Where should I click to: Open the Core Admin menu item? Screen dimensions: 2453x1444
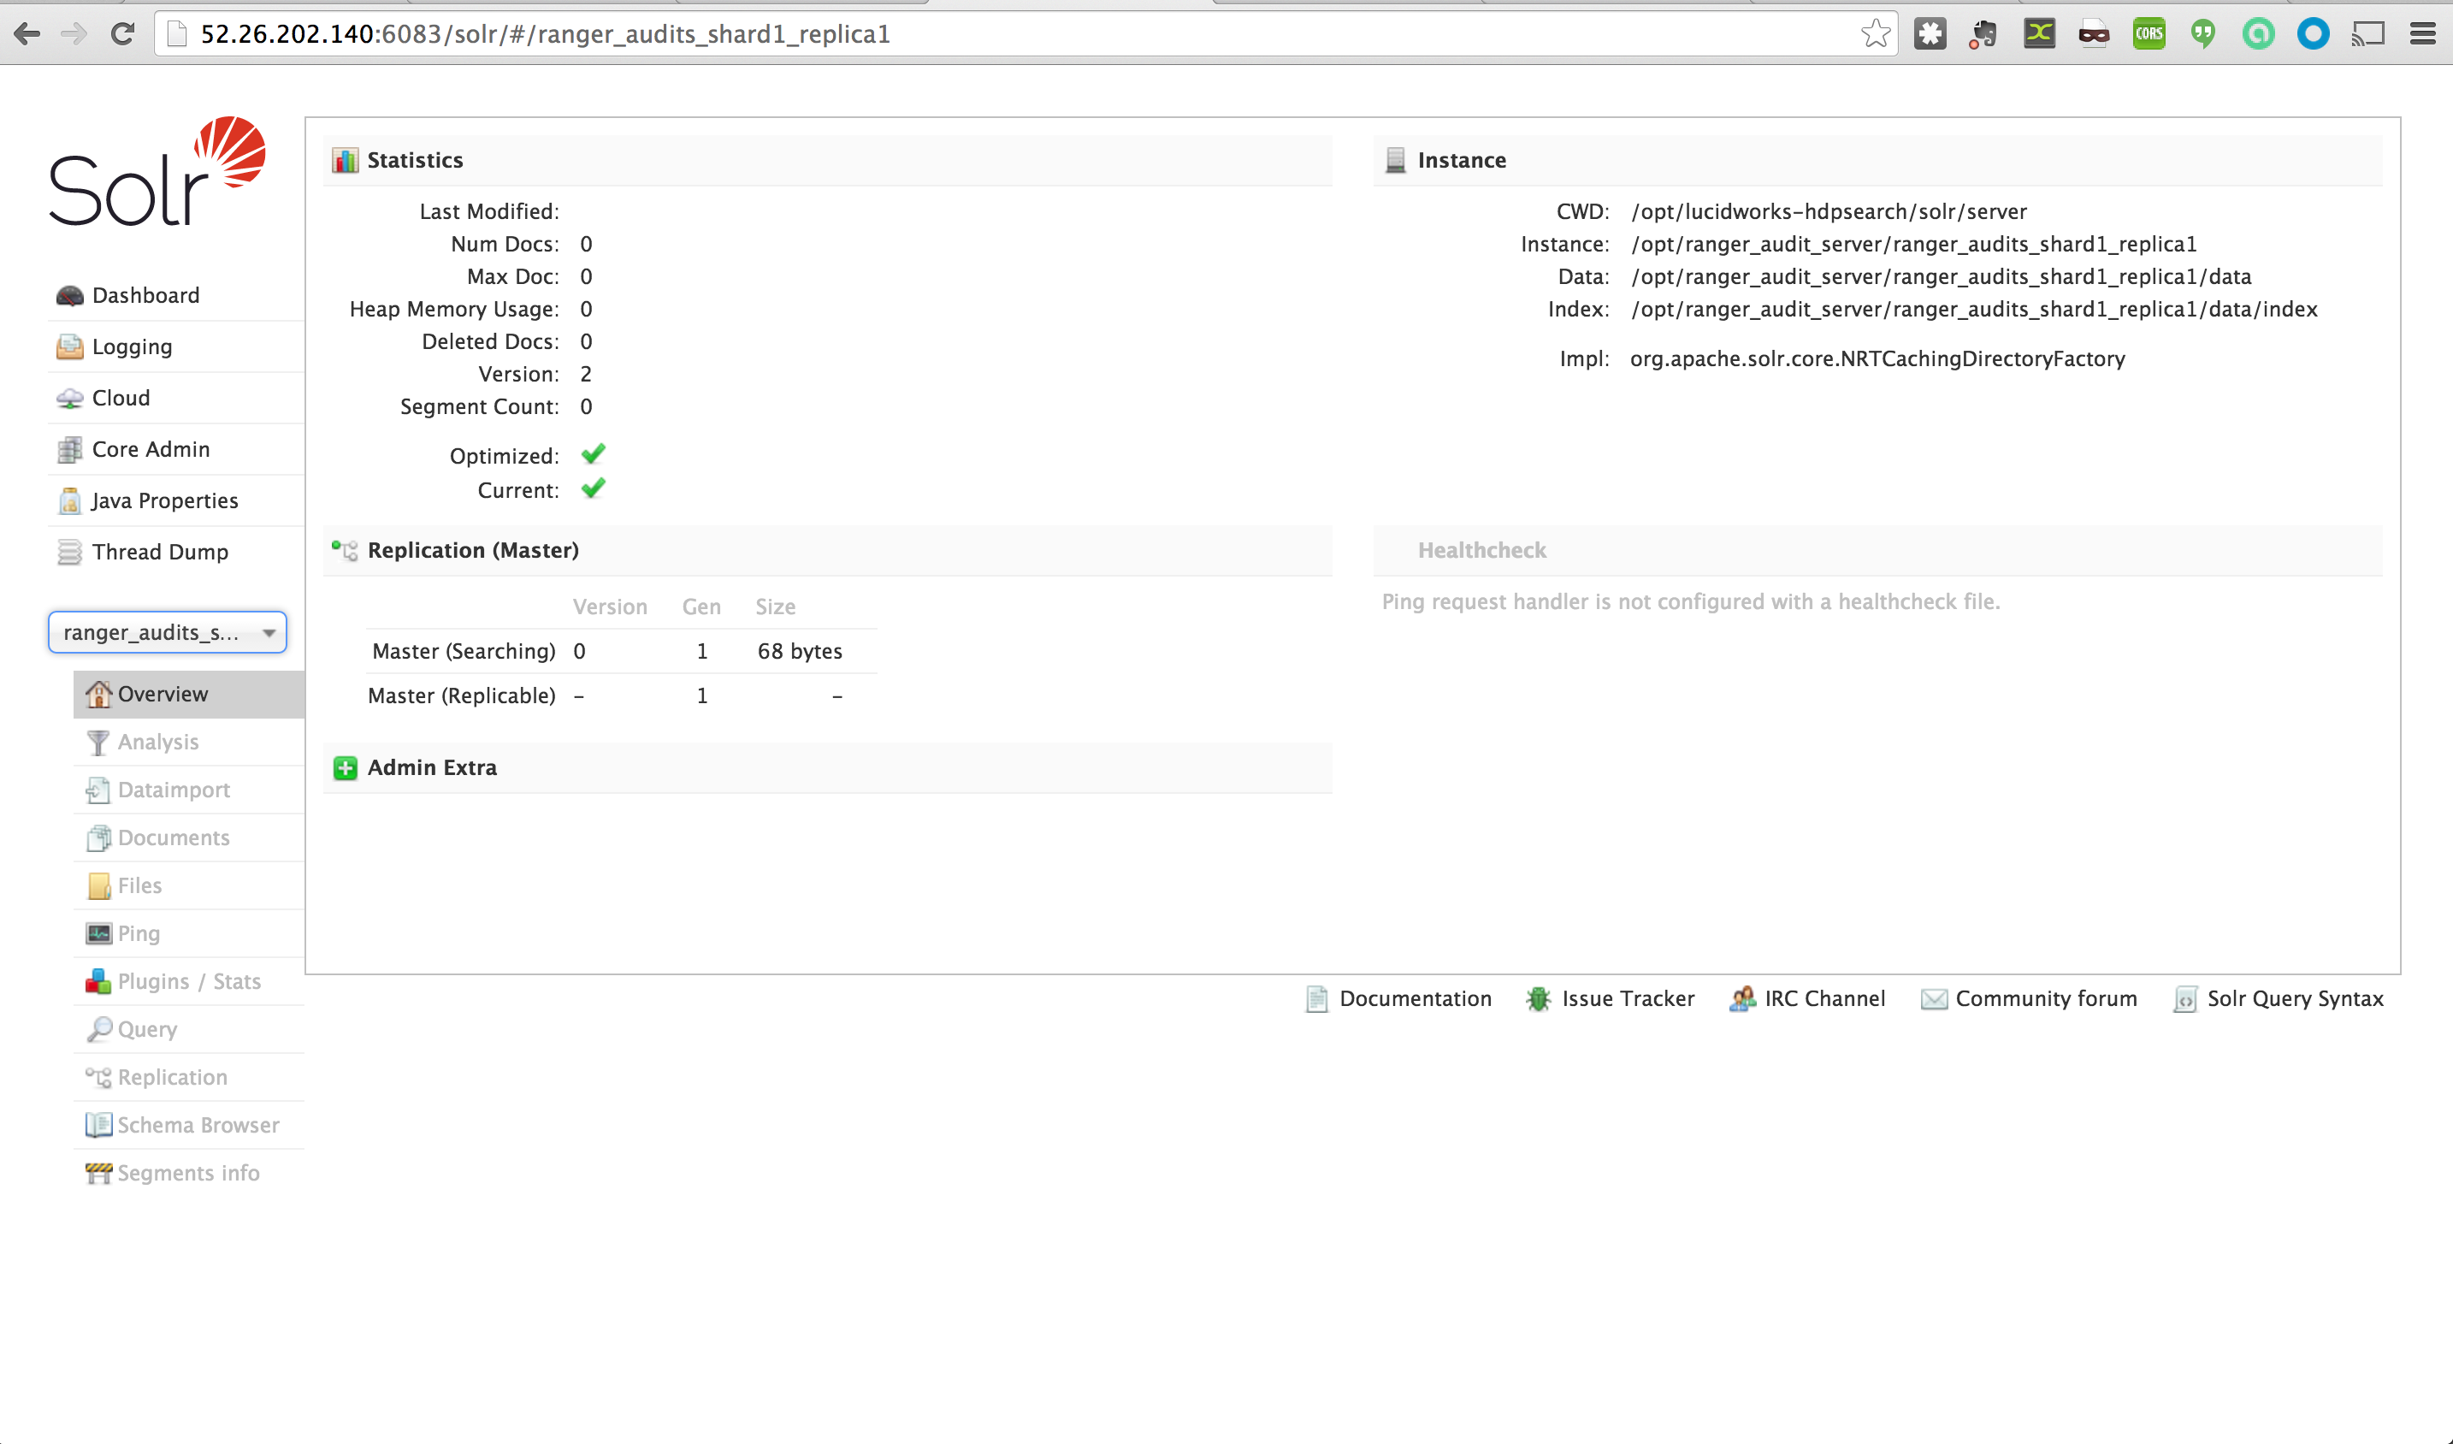point(151,450)
